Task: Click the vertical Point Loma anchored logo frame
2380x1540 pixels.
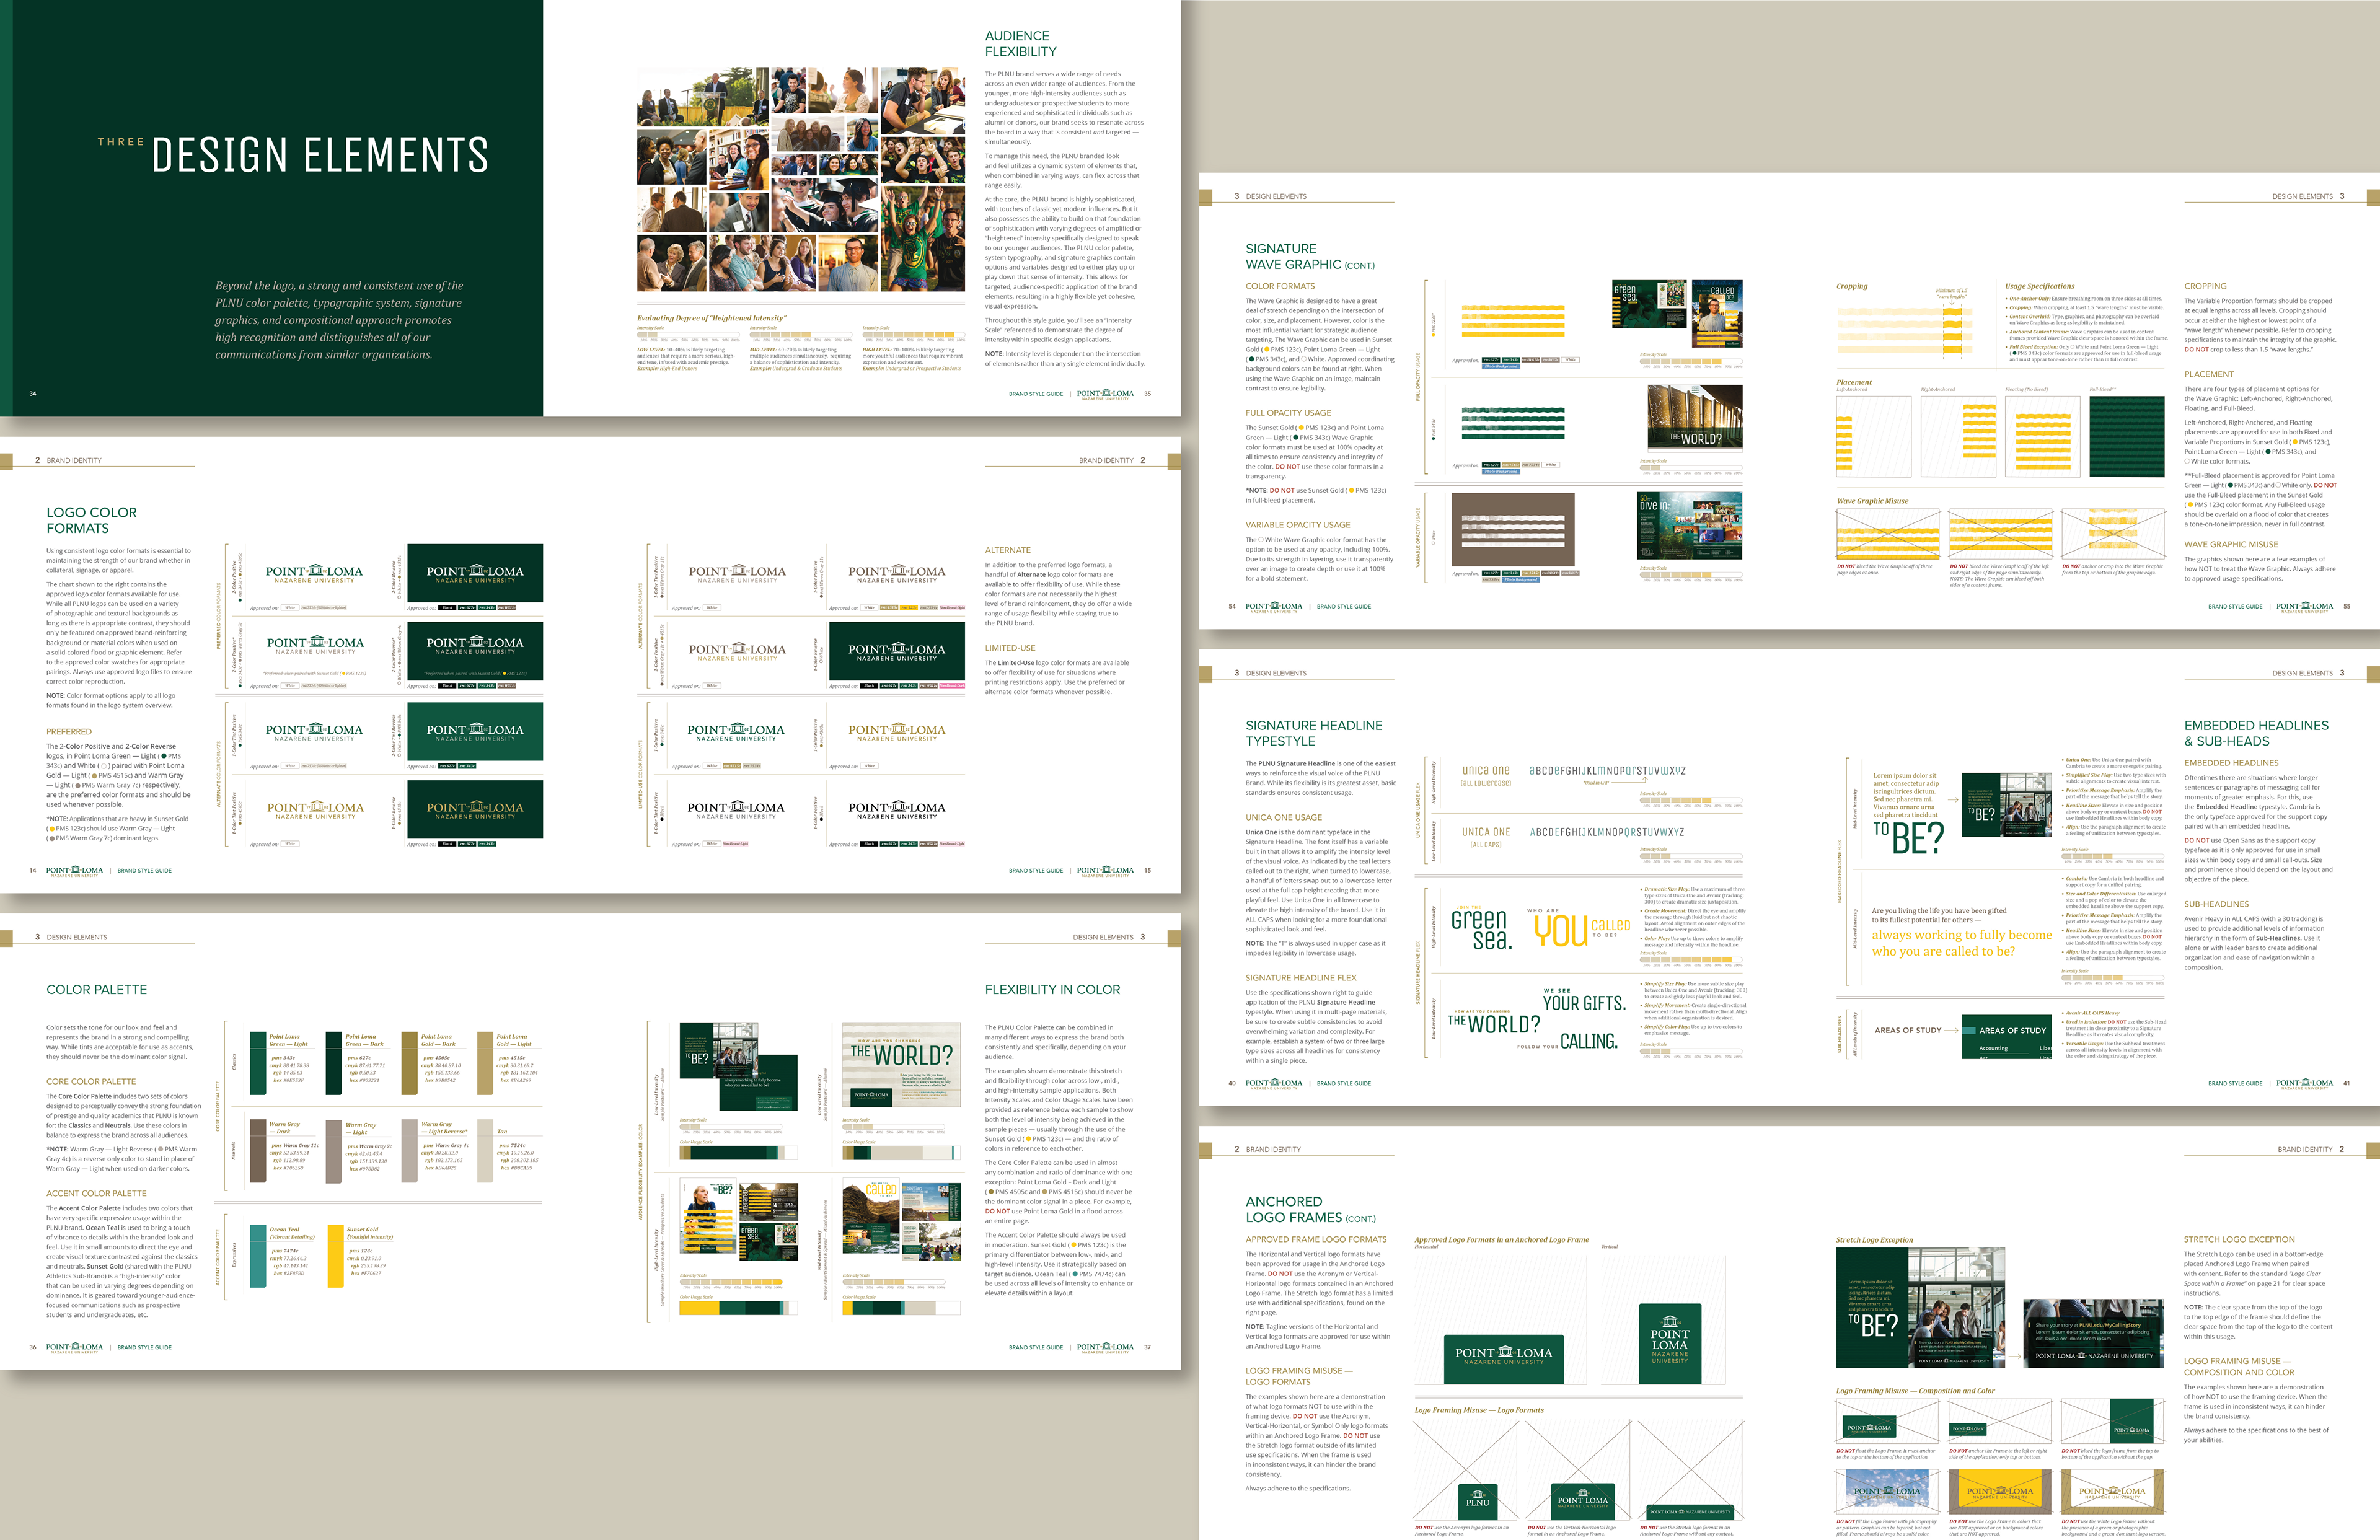Action: click(1670, 1343)
